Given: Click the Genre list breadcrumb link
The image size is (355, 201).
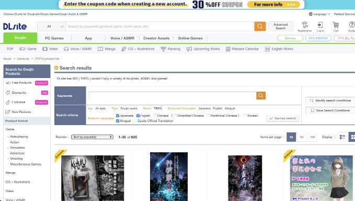Looking at the screenshot, I should (23, 59).
